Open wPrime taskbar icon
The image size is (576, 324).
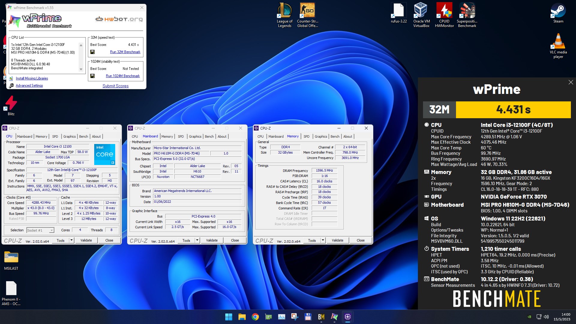[334, 317]
